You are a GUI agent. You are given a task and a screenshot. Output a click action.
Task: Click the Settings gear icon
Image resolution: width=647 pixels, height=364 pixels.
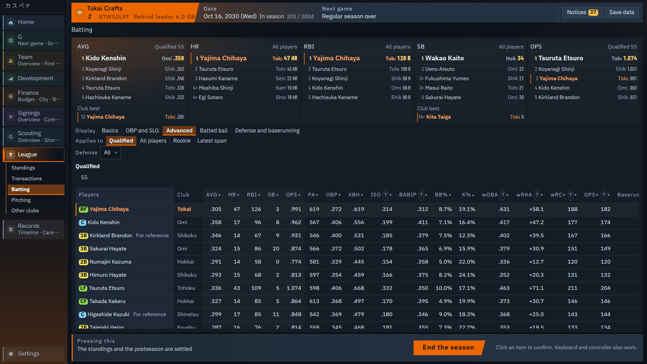click(x=11, y=354)
